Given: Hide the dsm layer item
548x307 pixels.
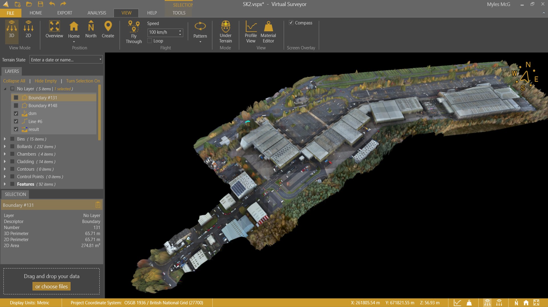Looking at the screenshot, I should (16, 113).
